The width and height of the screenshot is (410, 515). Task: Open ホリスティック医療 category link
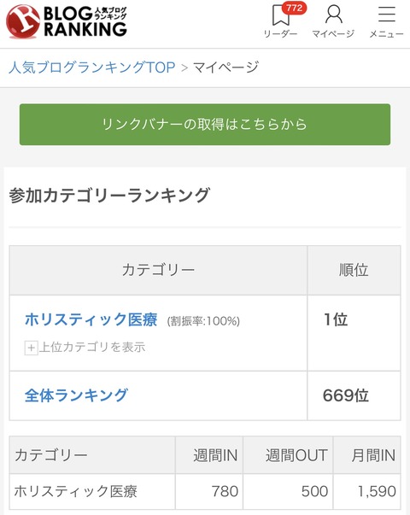tap(91, 319)
